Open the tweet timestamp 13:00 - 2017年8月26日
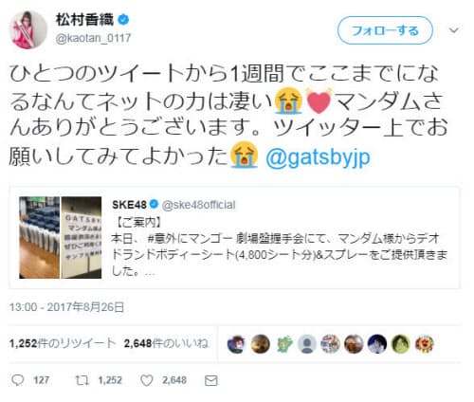This screenshot has height=402, width=474. click(x=66, y=307)
